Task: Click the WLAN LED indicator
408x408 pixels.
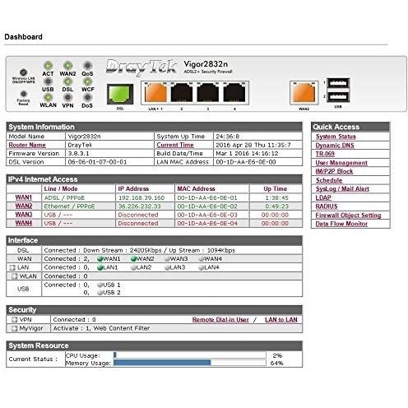Action: tap(48, 97)
